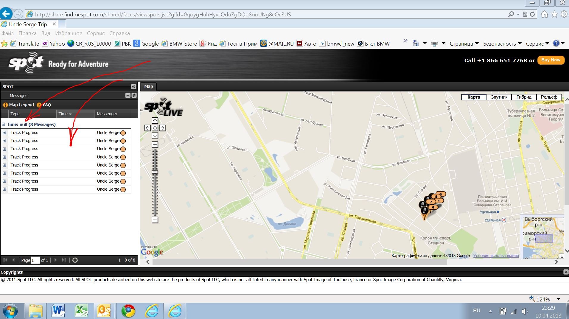Open browser tools gear icon

point(564,14)
